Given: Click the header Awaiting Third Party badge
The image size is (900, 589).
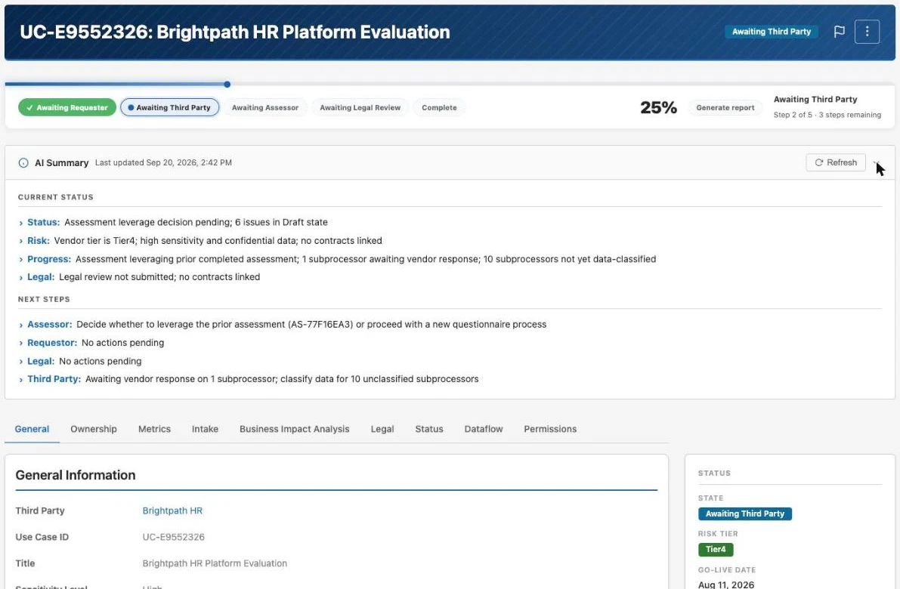Looking at the screenshot, I should [x=772, y=32].
